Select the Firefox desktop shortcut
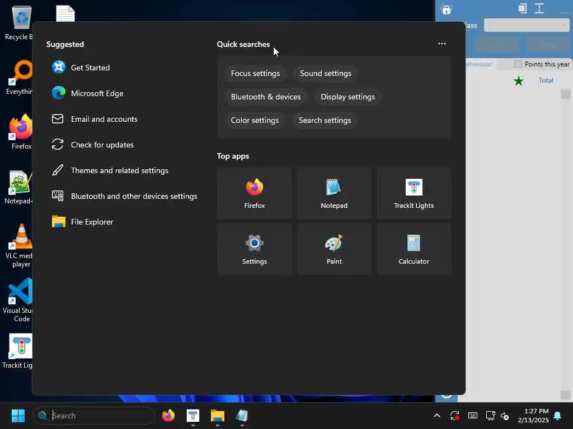This screenshot has height=429, width=573. pos(21,132)
